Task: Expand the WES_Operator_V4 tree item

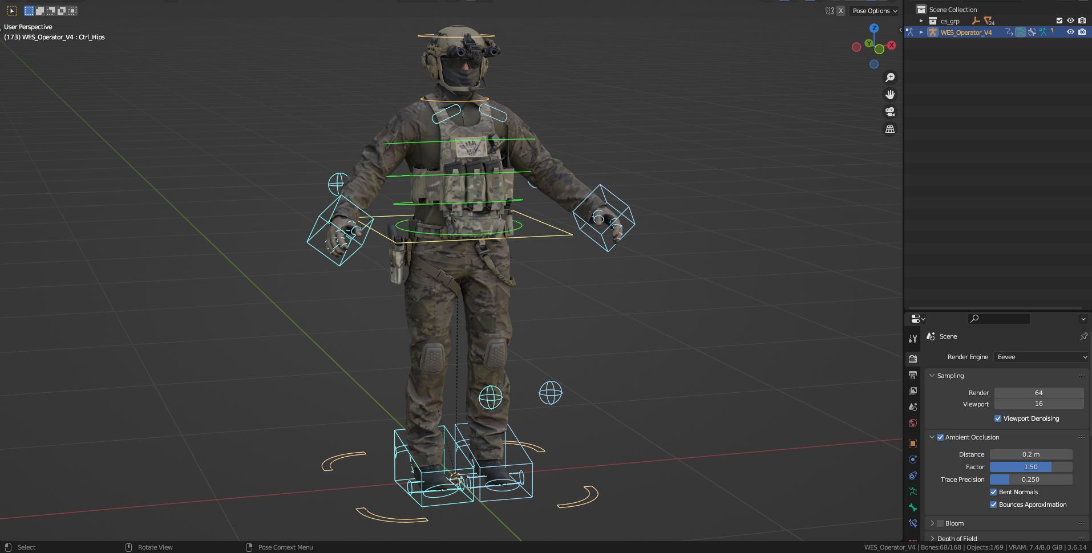Action: point(921,32)
